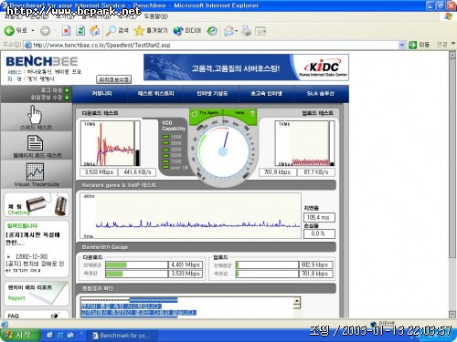Click latency value 105,4 ms
This screenshot has height=342, width=457.
pyautogui.click(x=319, y=217)
